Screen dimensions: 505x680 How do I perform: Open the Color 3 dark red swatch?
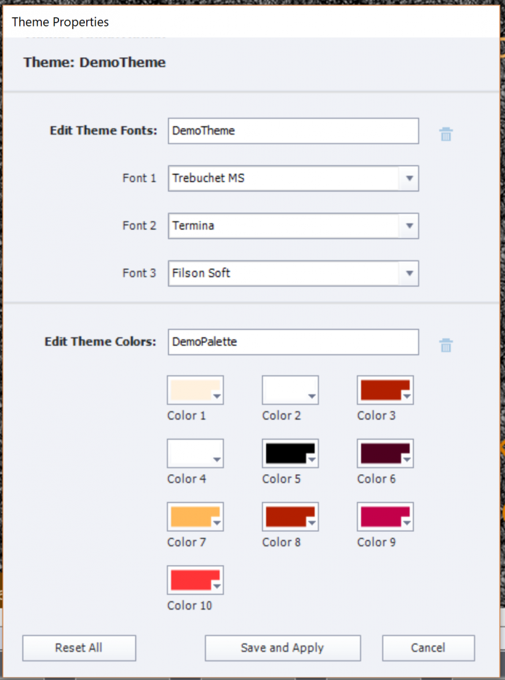(385, 390)
